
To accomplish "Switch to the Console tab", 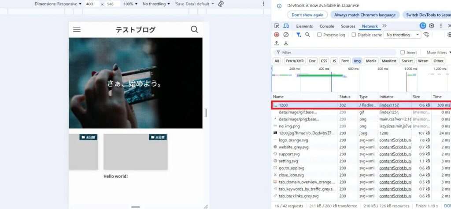I will (327, 26).
